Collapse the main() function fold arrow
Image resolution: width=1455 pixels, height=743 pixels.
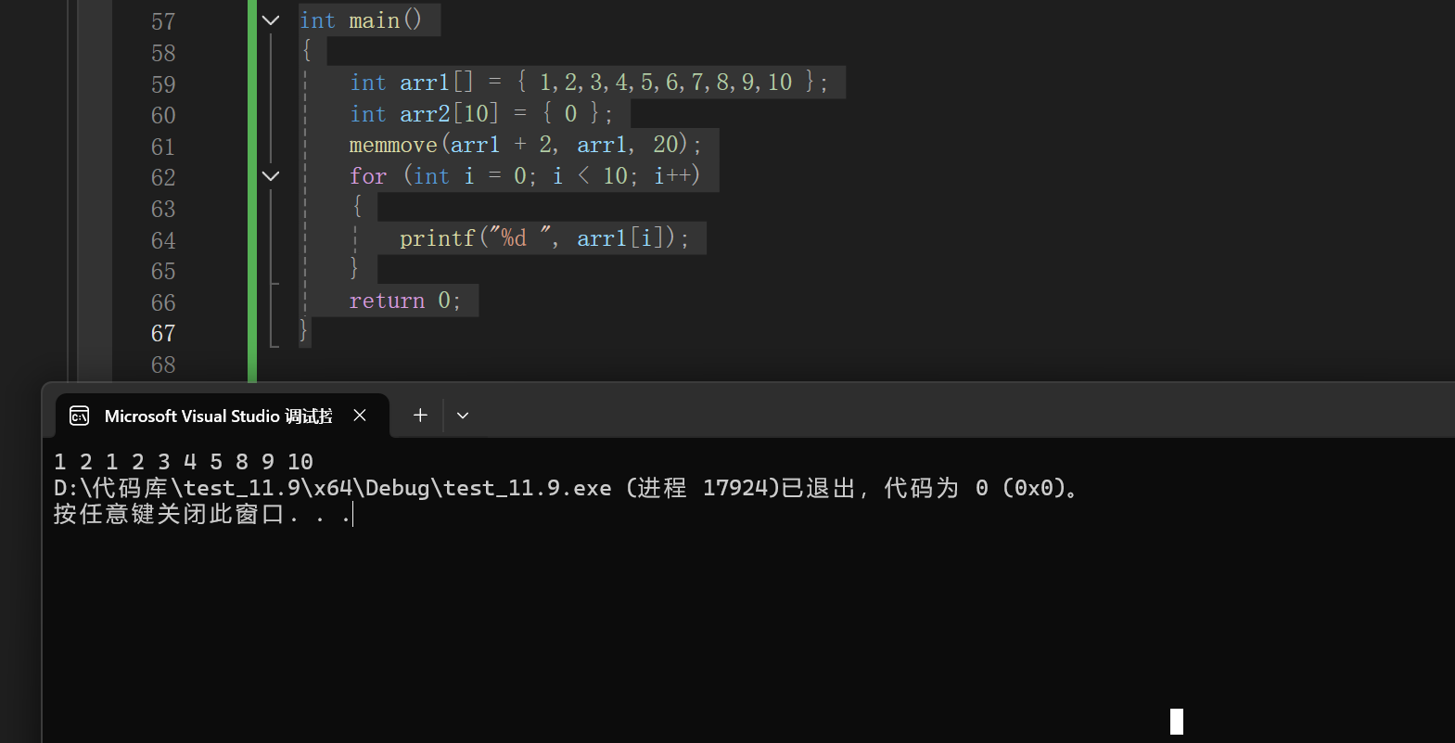click(271, 20)
